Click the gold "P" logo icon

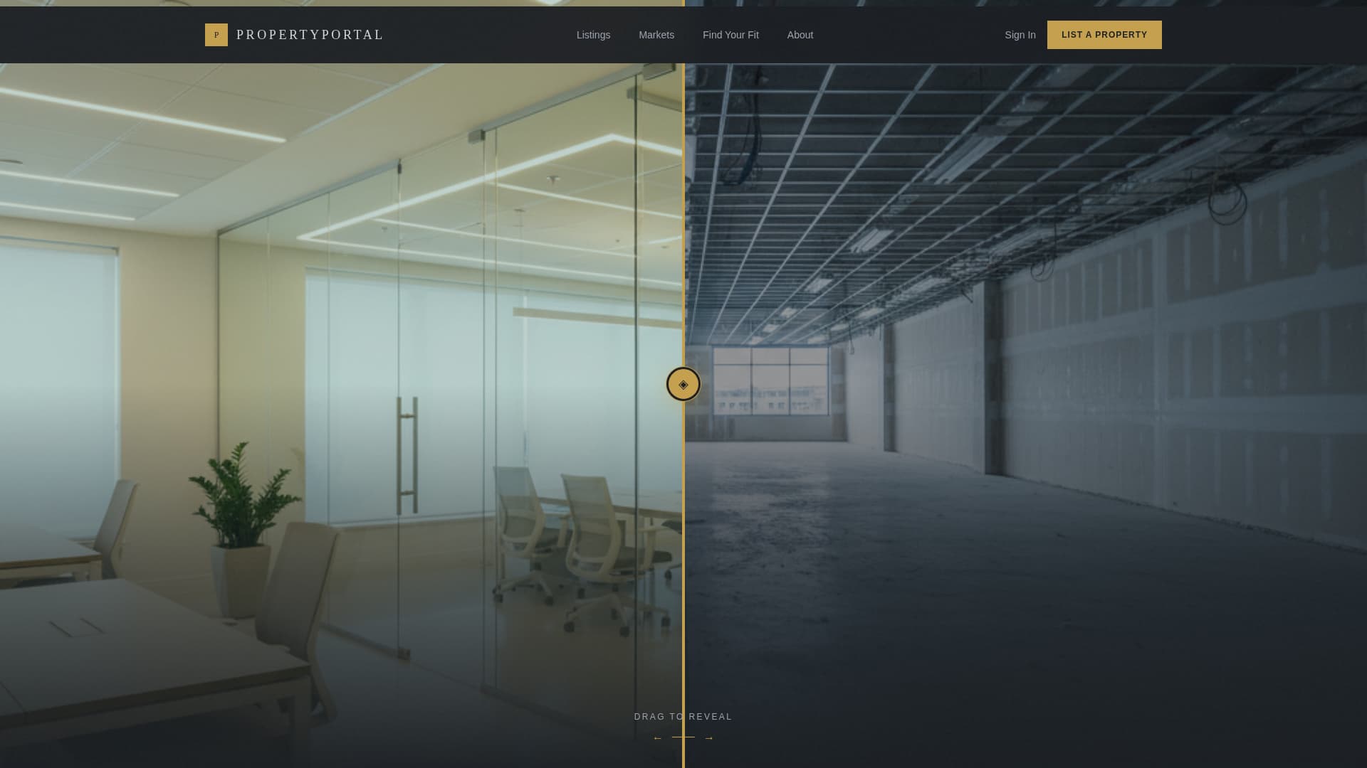(216, 34)
